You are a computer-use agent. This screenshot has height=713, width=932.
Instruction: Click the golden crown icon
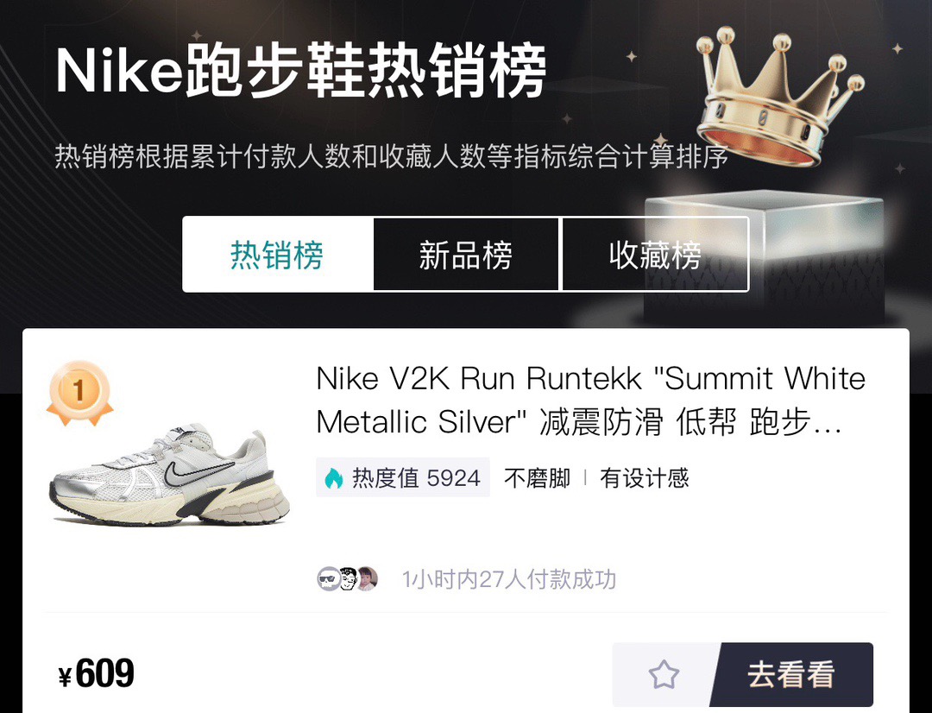click(x=780, y=97)
